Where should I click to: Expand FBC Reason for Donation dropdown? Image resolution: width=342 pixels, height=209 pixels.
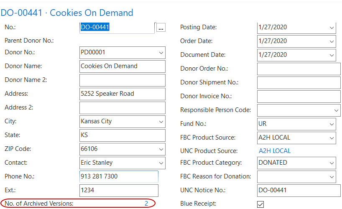click(332, 177)
